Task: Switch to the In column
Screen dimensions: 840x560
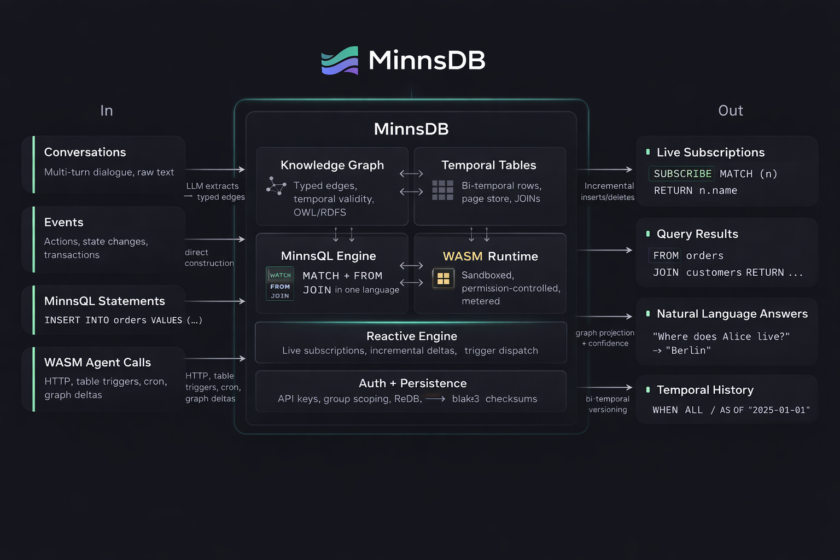Action: [106, 110]
